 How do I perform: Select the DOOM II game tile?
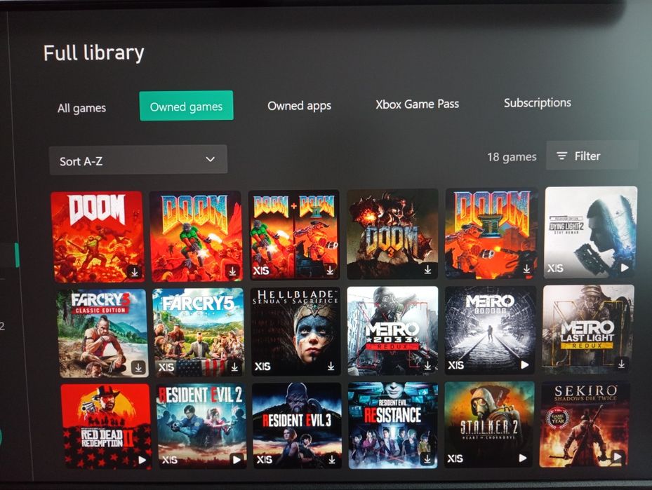(x=491, y=233)
